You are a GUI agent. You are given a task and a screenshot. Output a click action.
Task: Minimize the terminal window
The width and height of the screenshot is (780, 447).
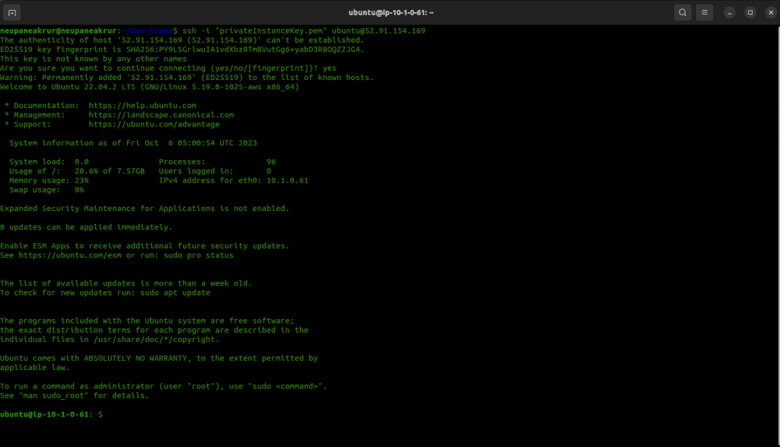click(730, 12)
